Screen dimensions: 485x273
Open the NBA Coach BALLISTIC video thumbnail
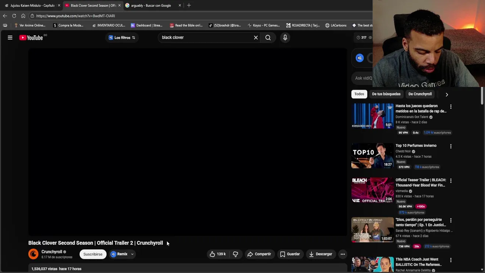tap(372, 265)
